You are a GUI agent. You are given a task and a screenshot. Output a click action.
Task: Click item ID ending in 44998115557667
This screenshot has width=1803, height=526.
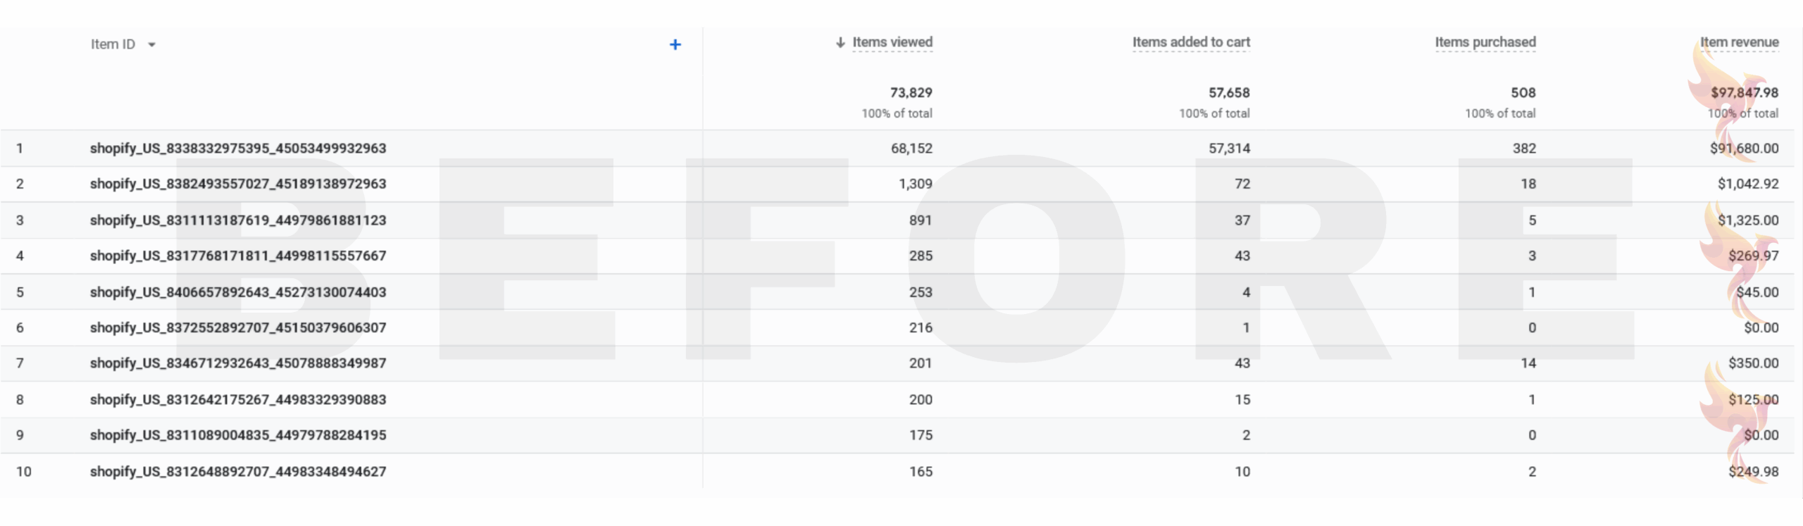[238, 256]
